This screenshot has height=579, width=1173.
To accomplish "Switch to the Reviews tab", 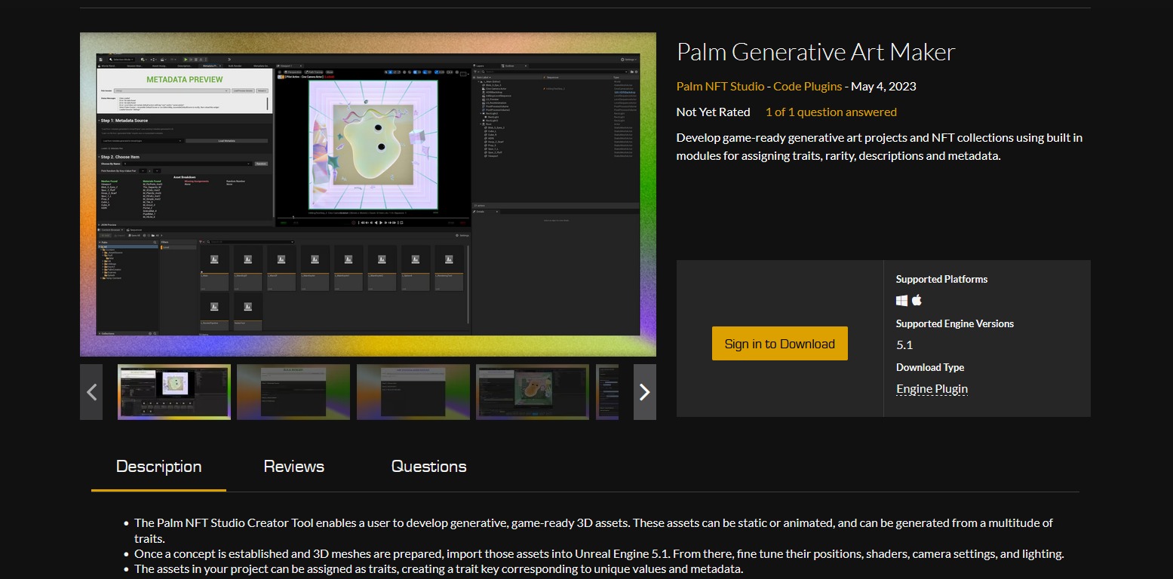I will coord(293,467).
